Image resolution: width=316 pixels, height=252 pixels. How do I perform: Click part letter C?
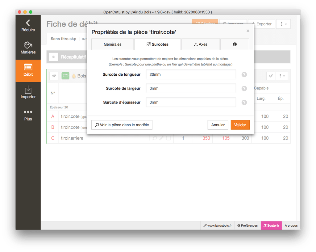pos(53,138)
